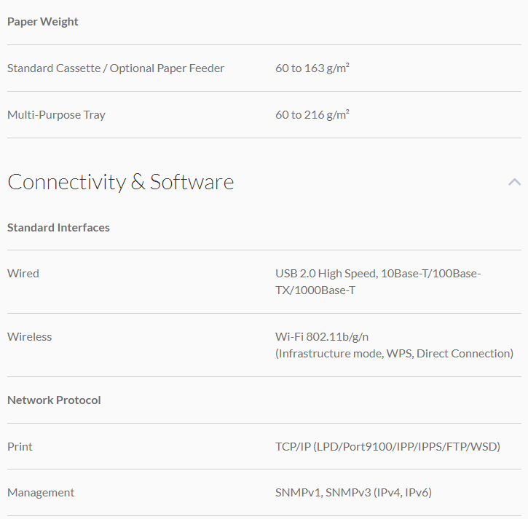
Task: Select the Management row label
Action: tap(41, 493)
